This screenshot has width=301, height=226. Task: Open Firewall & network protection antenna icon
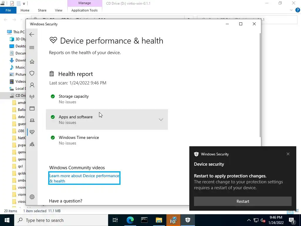tap(32, 97)
